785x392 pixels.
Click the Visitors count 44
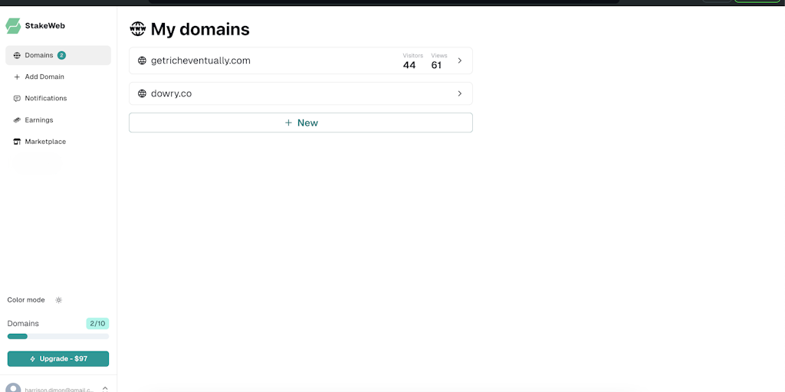click(409, 65)
